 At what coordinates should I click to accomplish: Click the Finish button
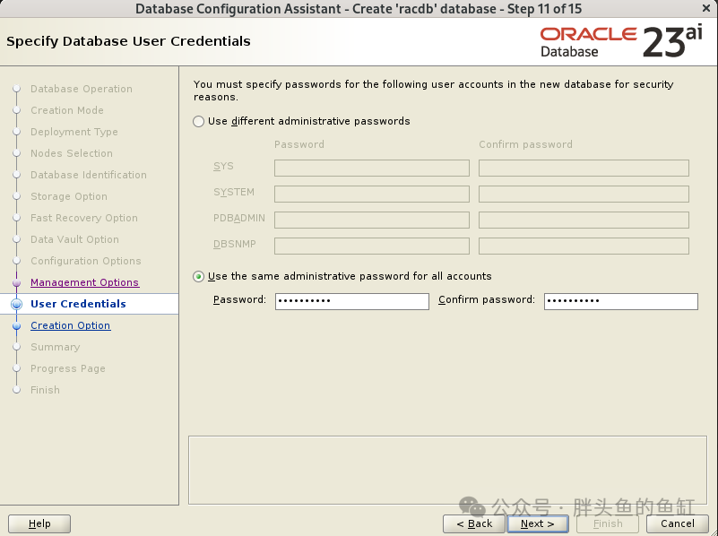[x=608, y=523]
